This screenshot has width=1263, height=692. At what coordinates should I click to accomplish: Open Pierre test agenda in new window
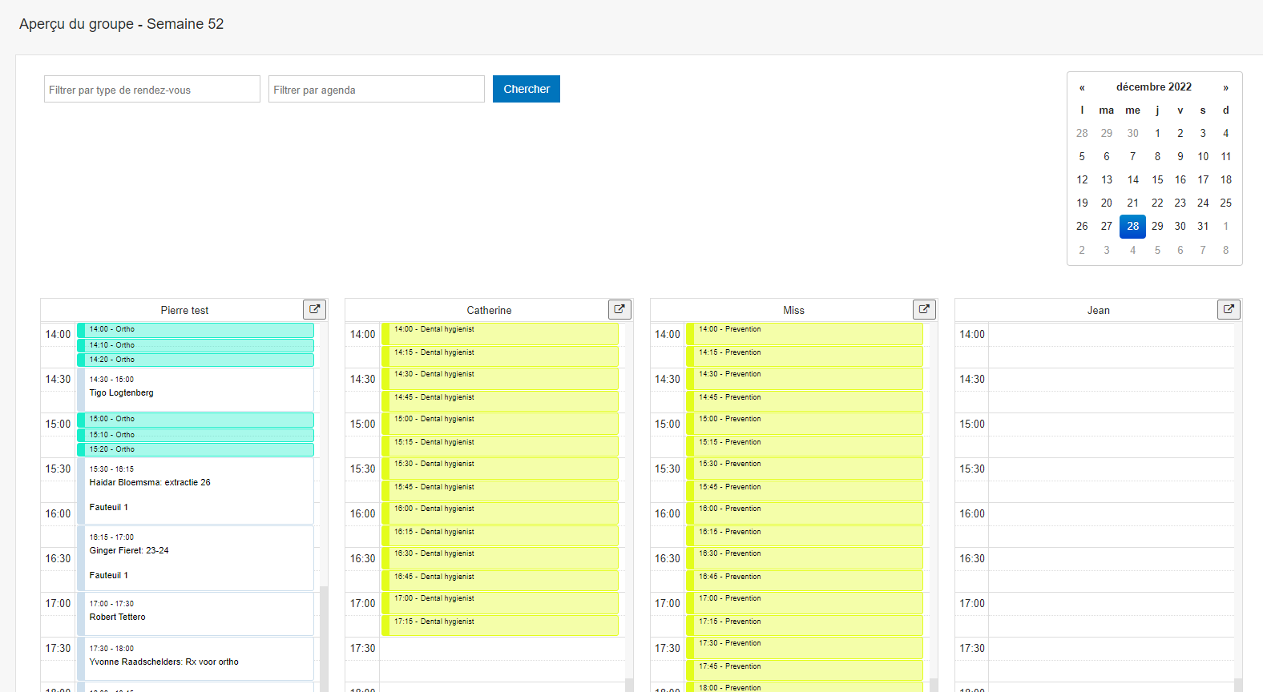pyautogui.click(x=314, y=309)
